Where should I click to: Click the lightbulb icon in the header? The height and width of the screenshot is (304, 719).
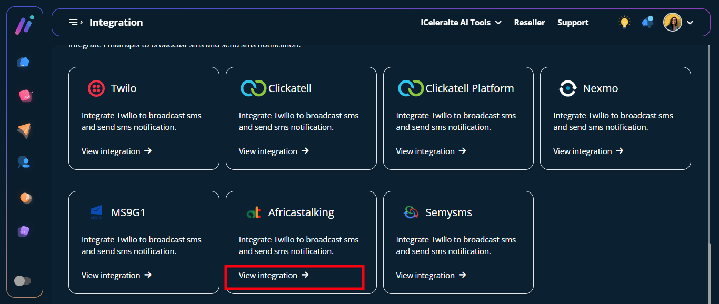tap(624, 22)
